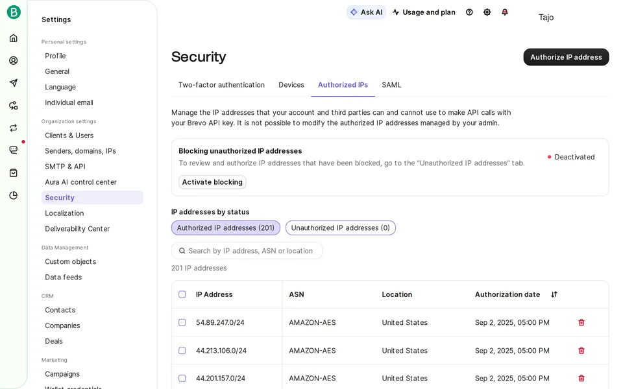
Task: Switch to Devices tab
Action: coord(291,85)
